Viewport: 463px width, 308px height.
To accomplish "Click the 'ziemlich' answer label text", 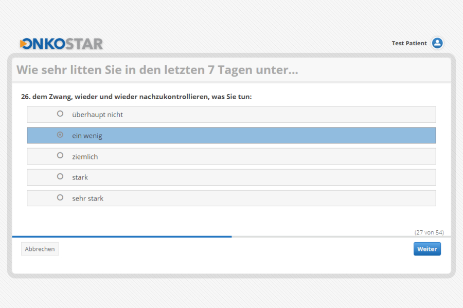I will coord(85,157).
